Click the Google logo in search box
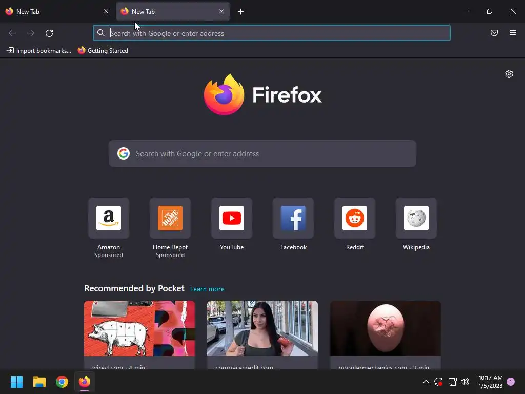This screenshot has width=525, height=394. (x=124, y=153)
